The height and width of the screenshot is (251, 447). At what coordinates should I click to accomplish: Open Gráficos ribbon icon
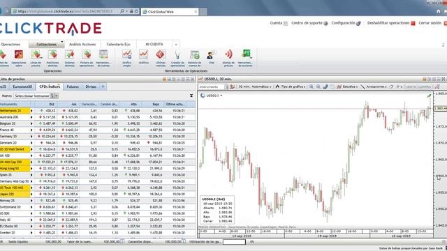[x=143, y=57]
